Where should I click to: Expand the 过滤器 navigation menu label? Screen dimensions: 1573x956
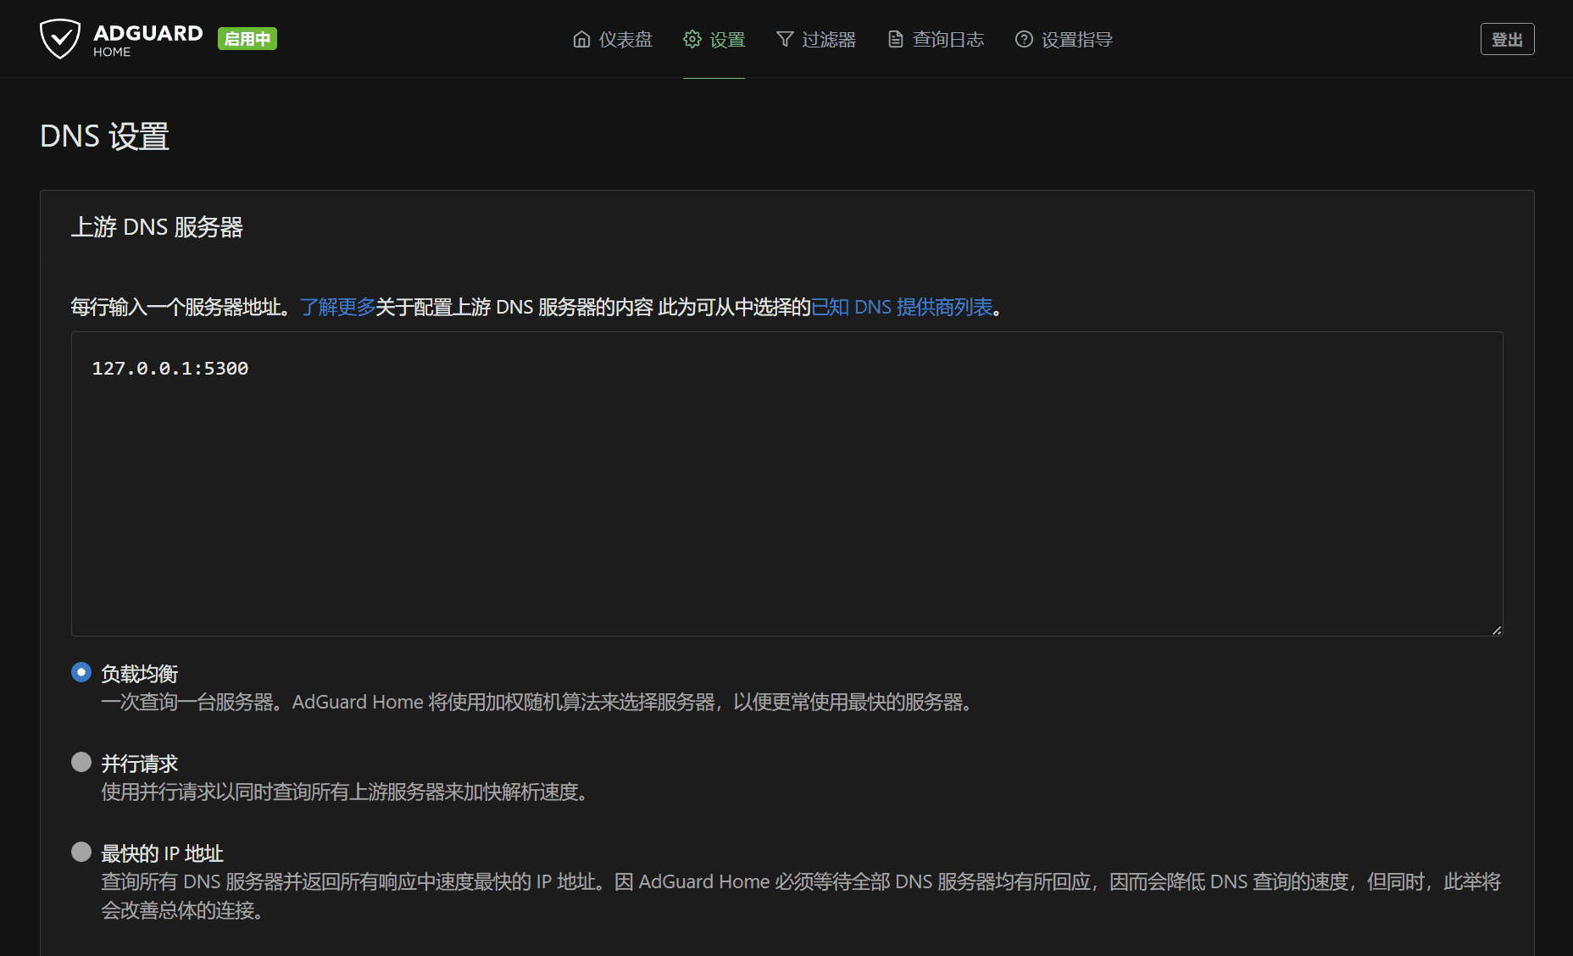click(829, 40)
